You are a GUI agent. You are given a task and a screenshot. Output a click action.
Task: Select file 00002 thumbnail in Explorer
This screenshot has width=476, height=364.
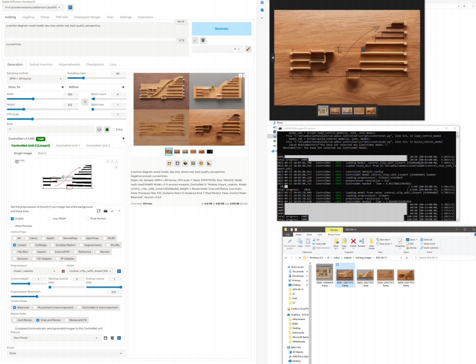pyautogui.click(x=365, y=274)
